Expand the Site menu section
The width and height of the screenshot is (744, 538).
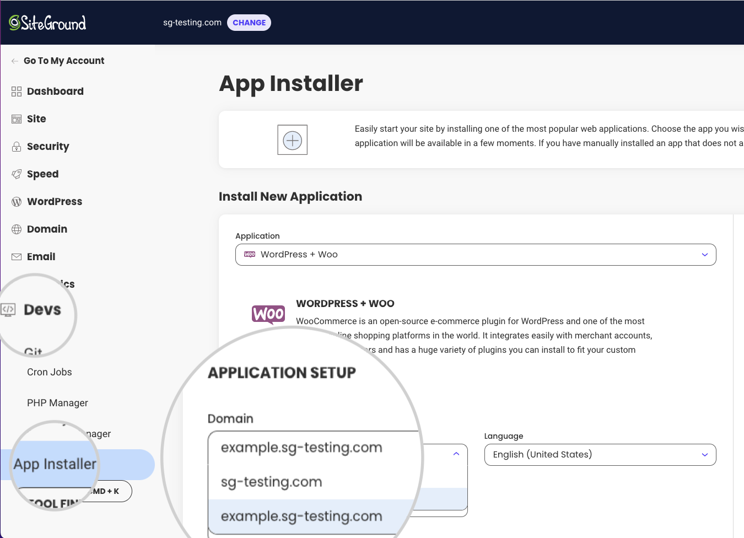pyautogui.click(x=36, y=119)
